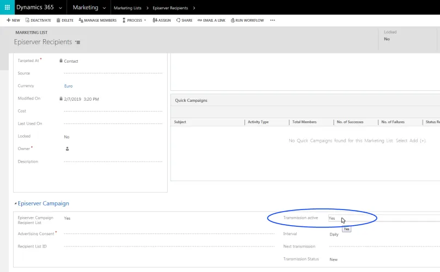Click the empty Last Used On field
The height and width of the screenshot is (272, 440).
coord(113,123)
